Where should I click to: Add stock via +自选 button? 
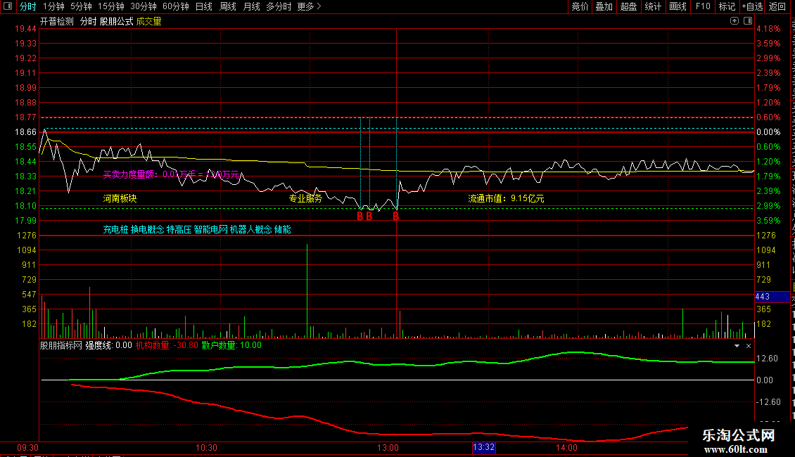[x=752, y=6]
